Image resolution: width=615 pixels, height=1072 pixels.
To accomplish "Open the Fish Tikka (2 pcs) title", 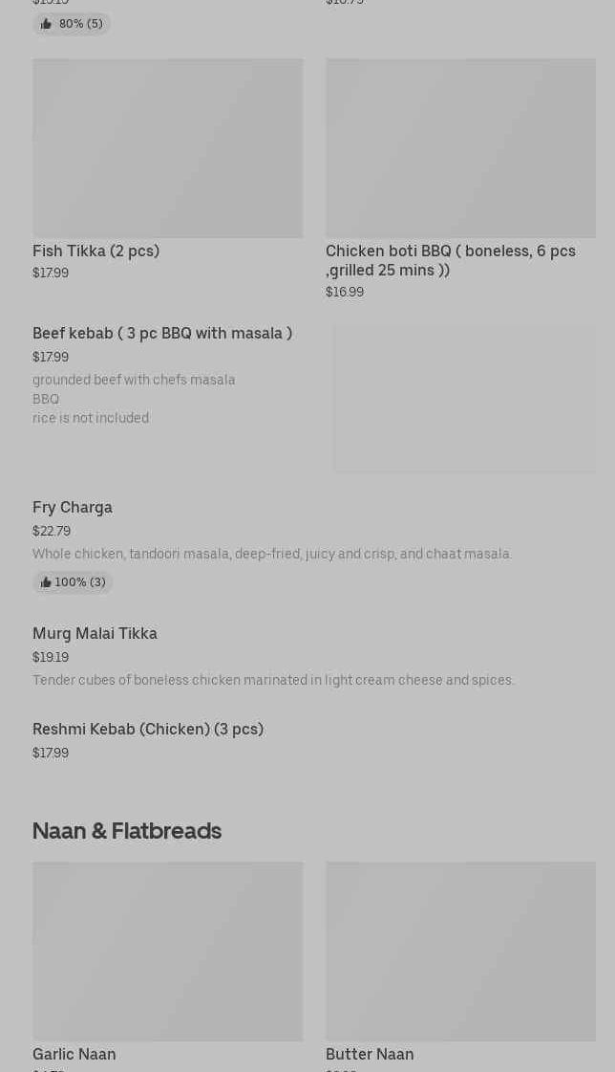I will tap(95, 251).
